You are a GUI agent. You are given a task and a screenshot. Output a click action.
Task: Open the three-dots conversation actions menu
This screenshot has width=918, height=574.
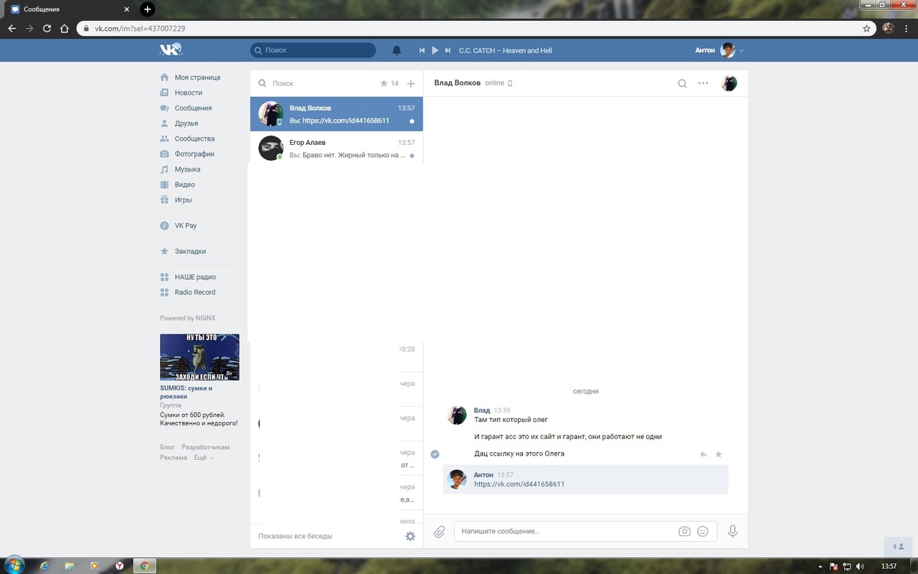[x=703, y=83]
